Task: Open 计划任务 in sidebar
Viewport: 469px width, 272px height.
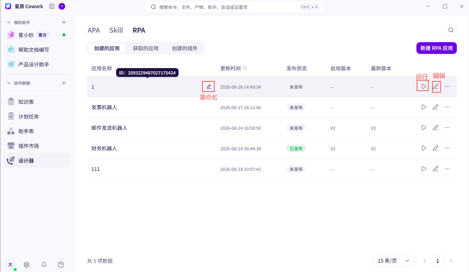Action: click(37, 117)
